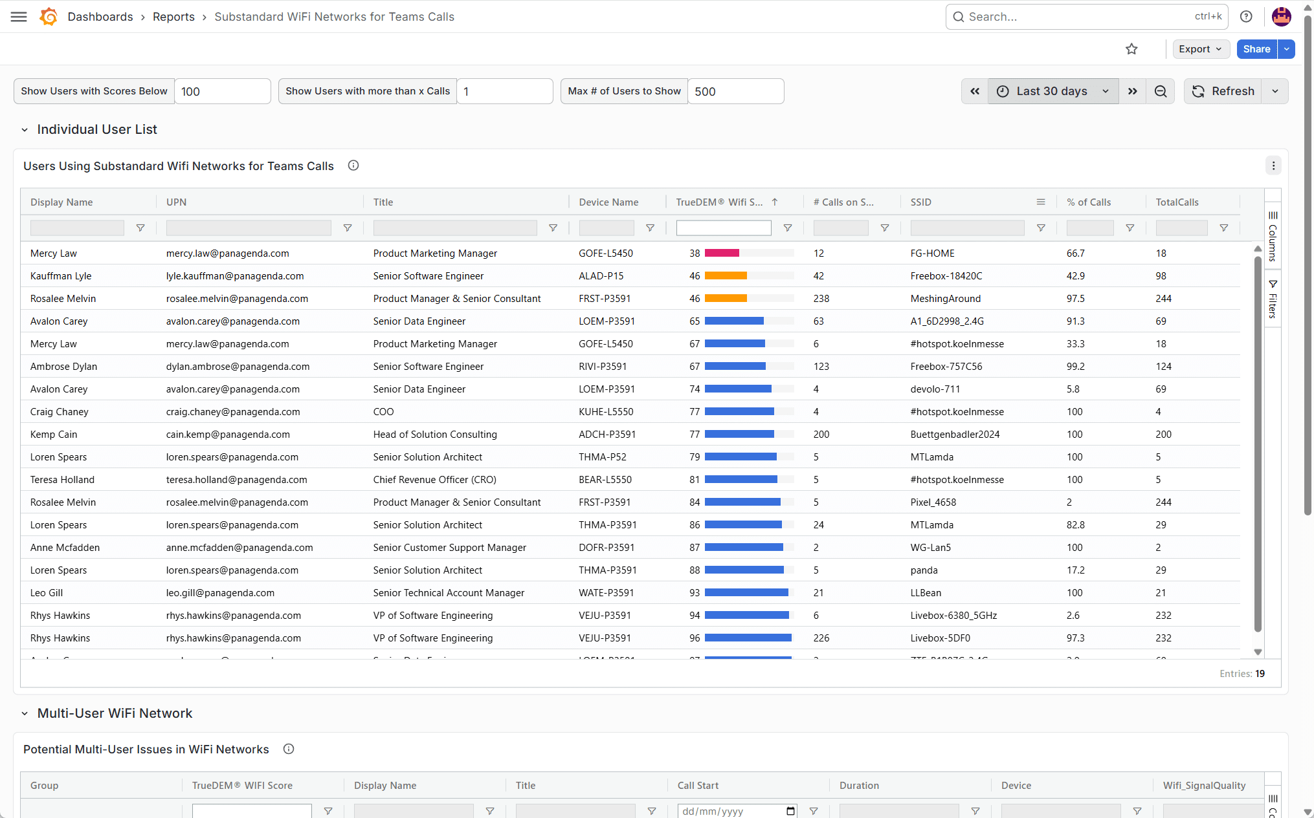Open the Last 30 days time picker
The width and height of the screenshot is (1314, 818).
click(x=1053, y=91)
